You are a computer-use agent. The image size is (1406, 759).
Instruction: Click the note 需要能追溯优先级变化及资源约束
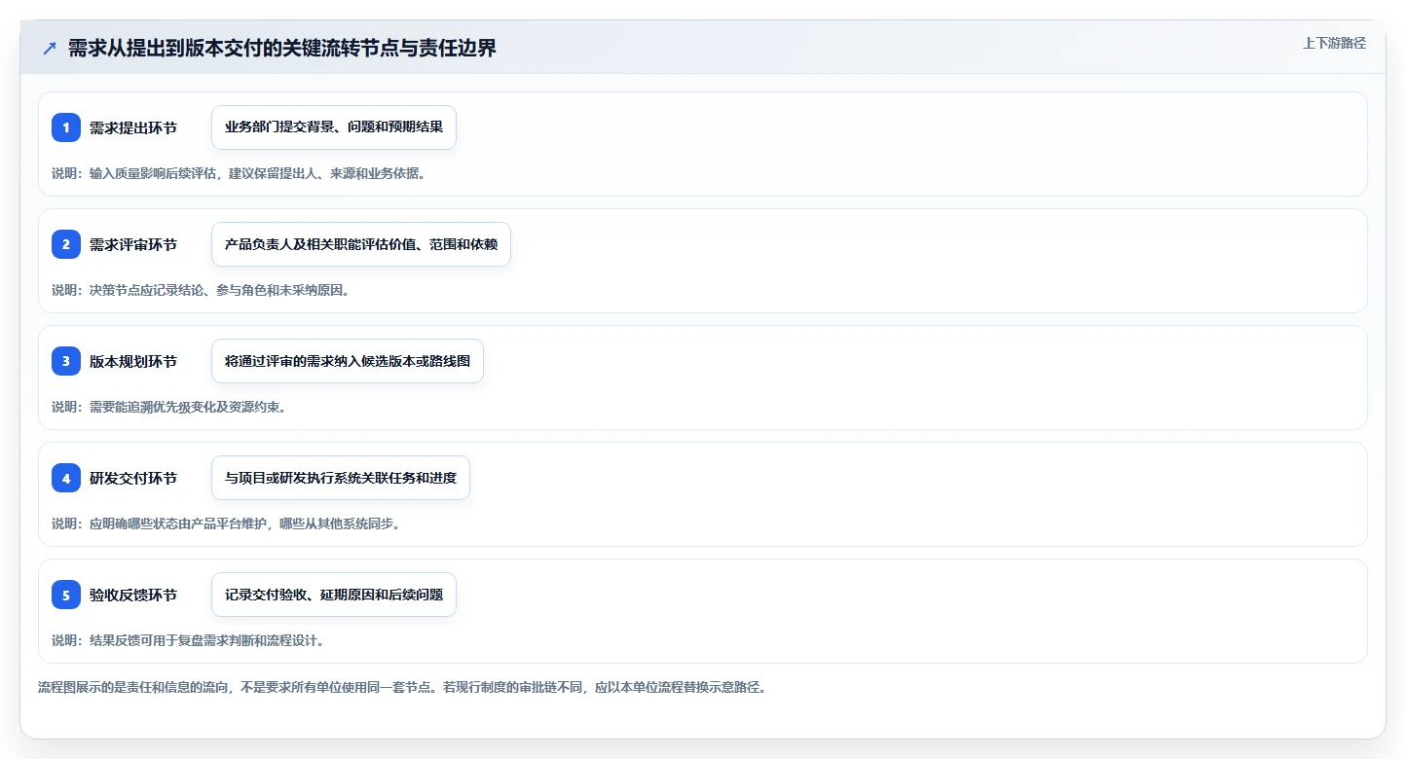169,407
